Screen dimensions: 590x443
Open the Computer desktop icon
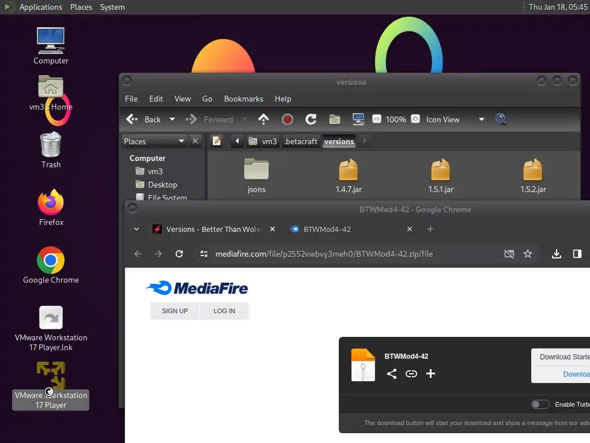[x=51, y=46]
